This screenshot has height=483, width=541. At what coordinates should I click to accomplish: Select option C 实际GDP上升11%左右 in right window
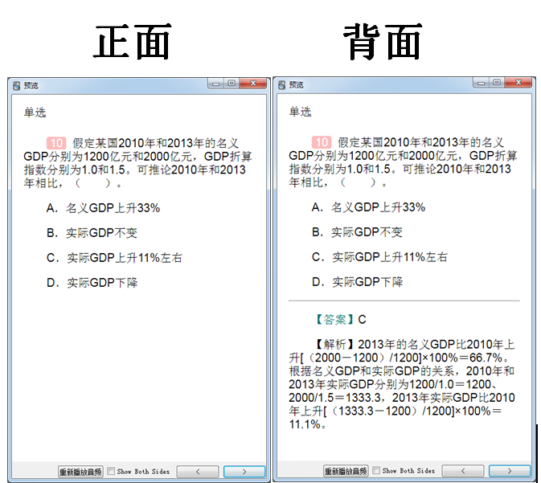point(379,257)
